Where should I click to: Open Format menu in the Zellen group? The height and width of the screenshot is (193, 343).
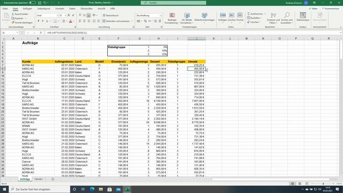pyautogui.click(x=240, y=17)
